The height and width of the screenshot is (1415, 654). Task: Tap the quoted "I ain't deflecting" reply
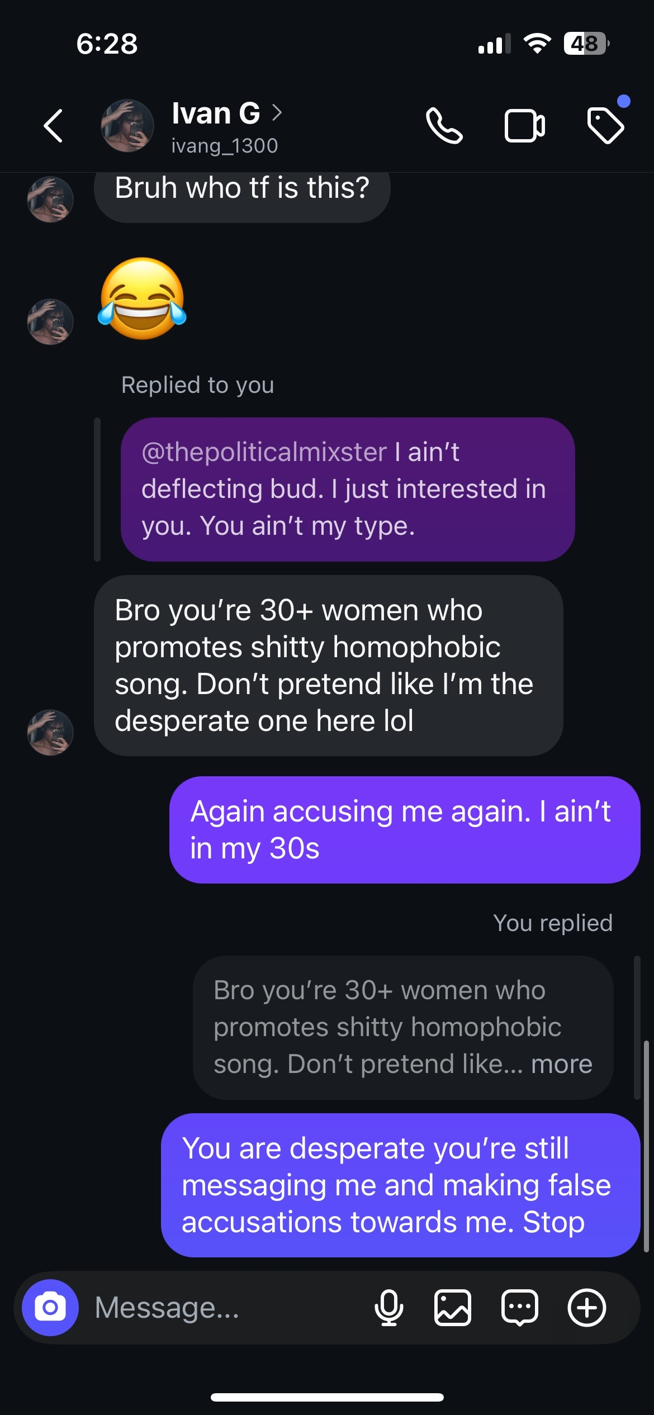(348, 489)
